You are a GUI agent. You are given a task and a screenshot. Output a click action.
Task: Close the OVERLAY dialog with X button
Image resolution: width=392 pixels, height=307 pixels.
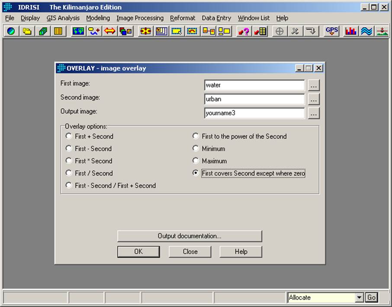[319, 68]
